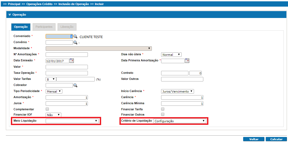Switch to the Participantes tab

[x=44, y=27]
